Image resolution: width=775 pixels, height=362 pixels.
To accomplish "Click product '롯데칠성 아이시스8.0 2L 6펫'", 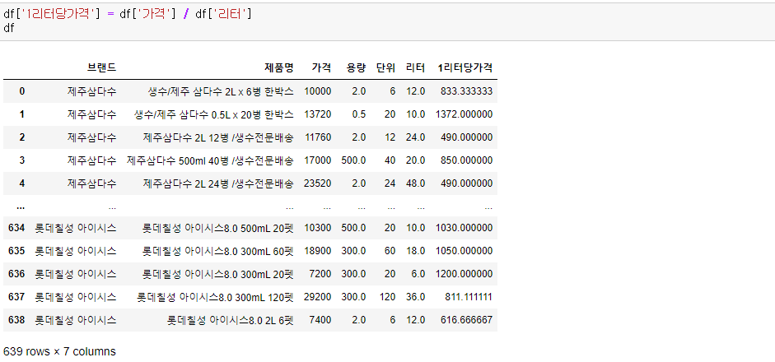I will click(x=231, y=320).
